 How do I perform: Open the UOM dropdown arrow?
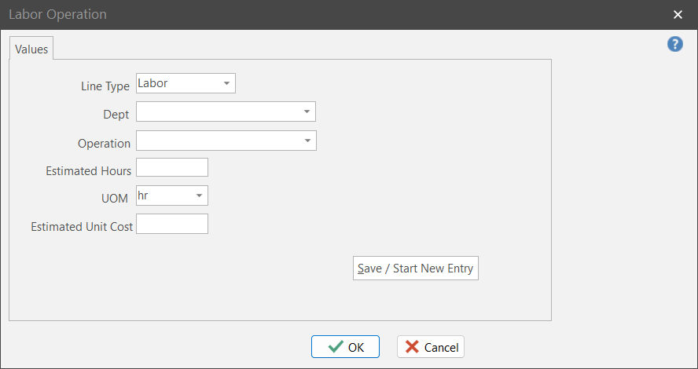pos(199,195)
